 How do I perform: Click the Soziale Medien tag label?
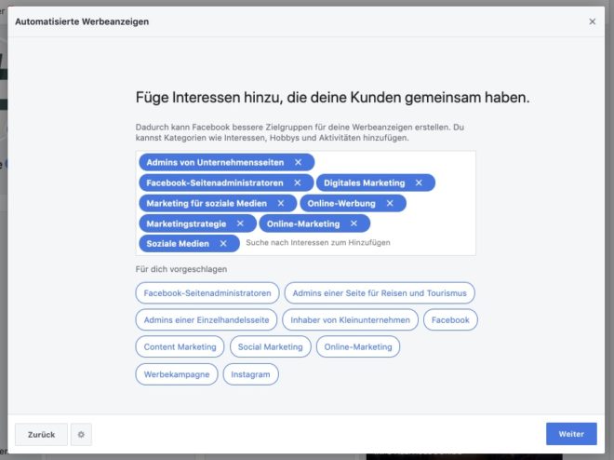tap(178, 244)
